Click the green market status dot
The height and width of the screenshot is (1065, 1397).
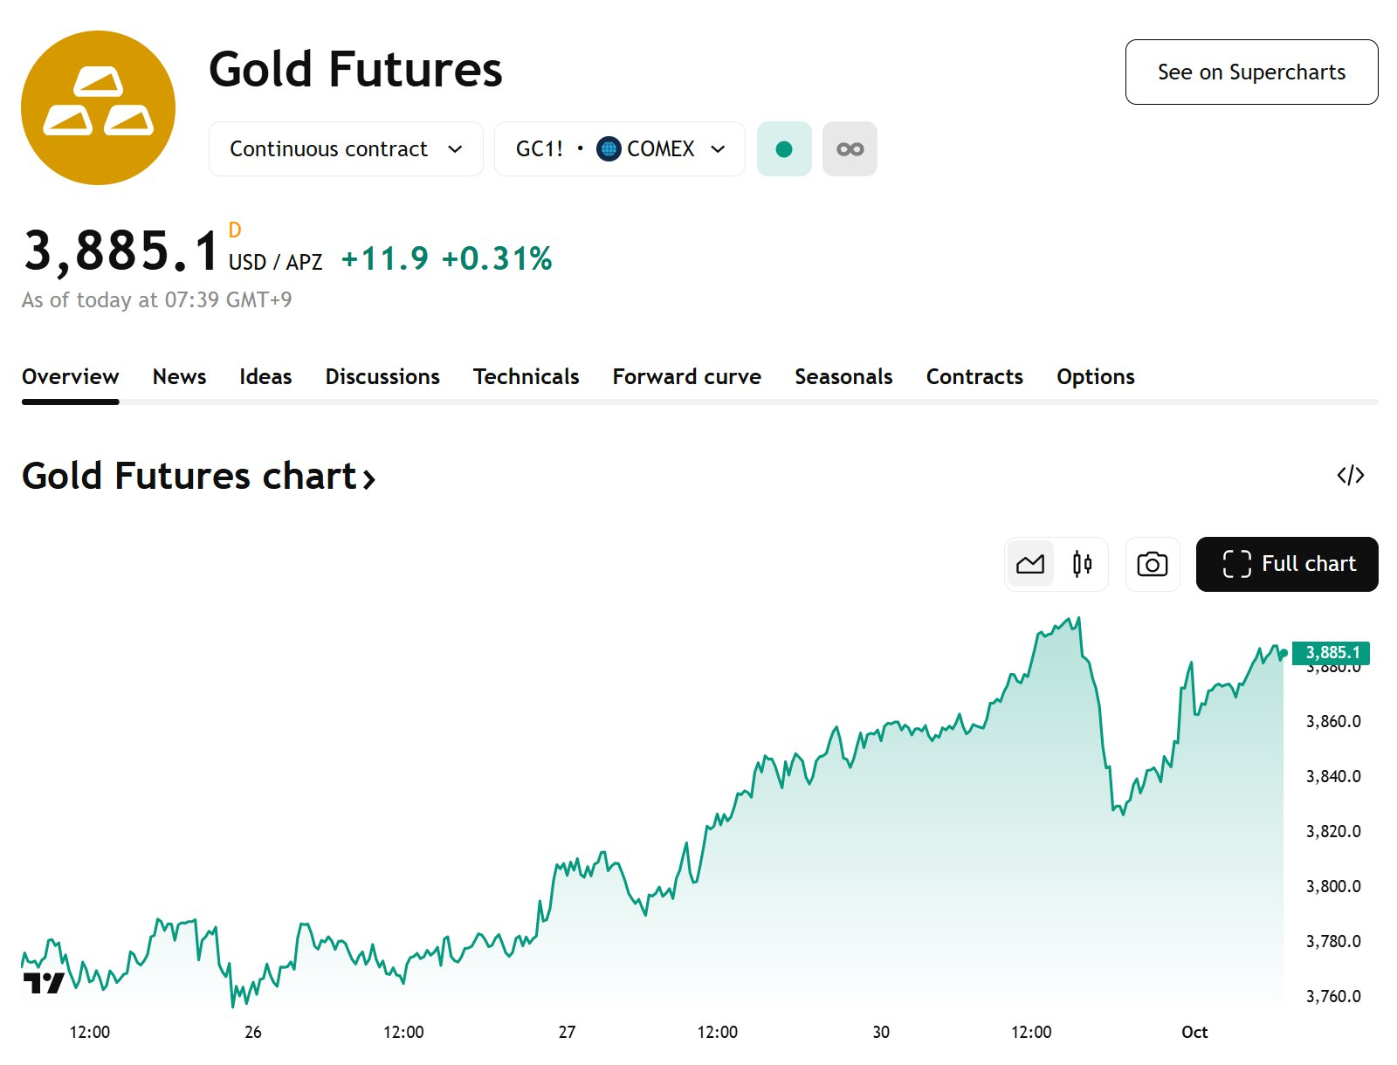coord(783,149)
